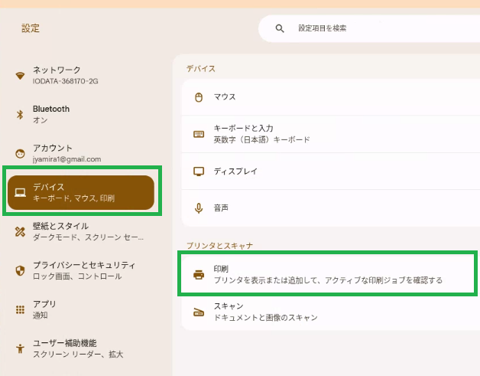
Task: Click the privacy shield icon
Action: pyautogui.click(x=20, y=270)
